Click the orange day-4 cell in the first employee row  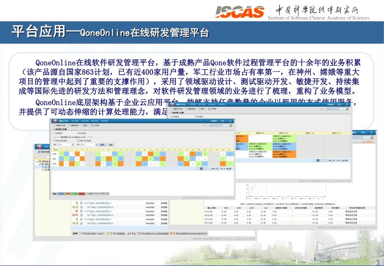click(77, 154)
